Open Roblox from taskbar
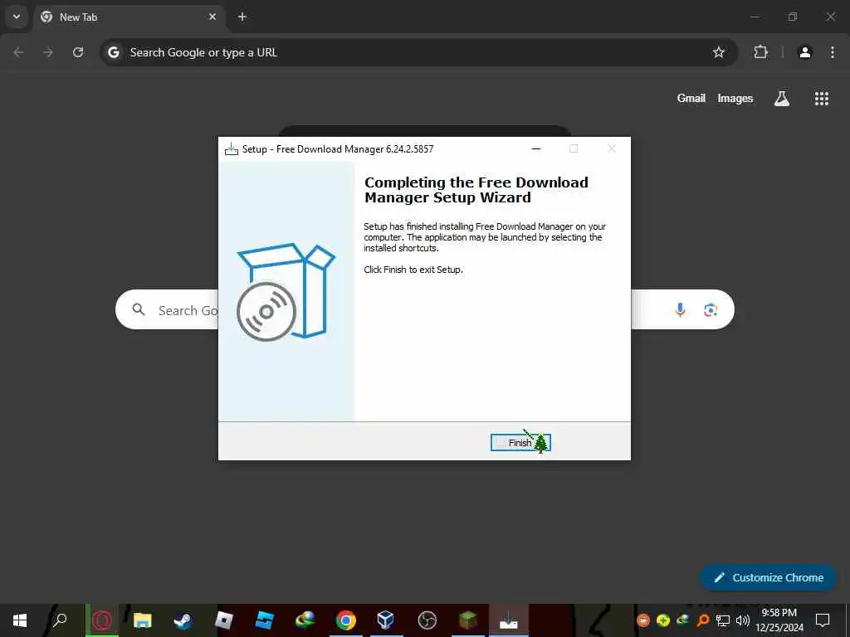Viewport: 850px width, 637px height. [224, 620]
